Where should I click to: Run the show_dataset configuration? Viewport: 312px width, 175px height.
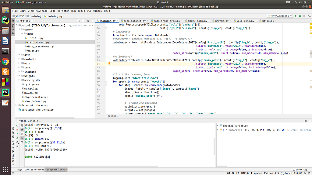point(296,16)
